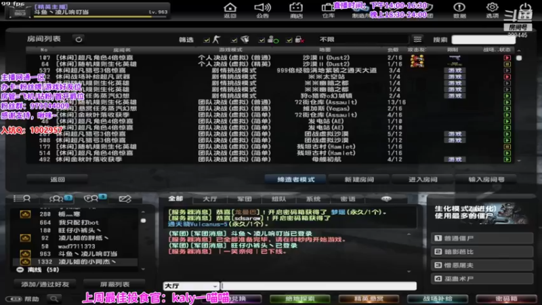Click chat log scroll down arrow

[x=409, y=272]
